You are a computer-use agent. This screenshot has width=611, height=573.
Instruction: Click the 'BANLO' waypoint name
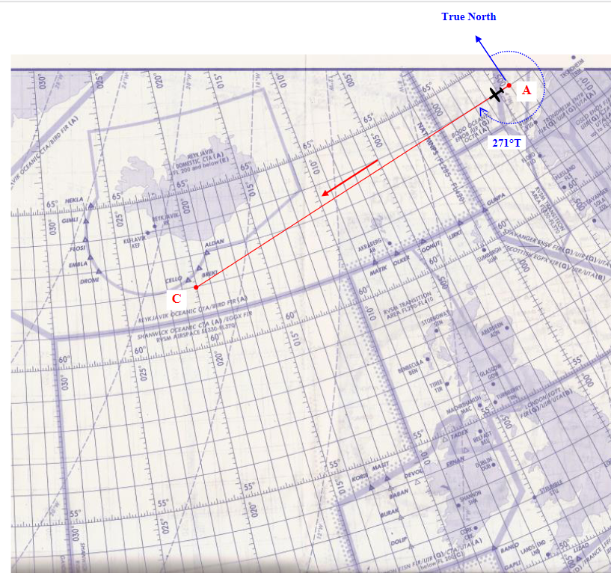pyautogui.click(x=509, y=548)
